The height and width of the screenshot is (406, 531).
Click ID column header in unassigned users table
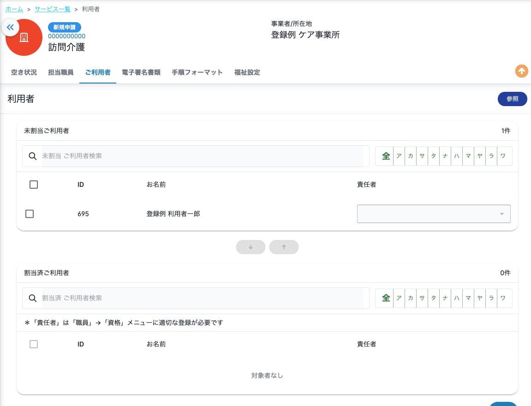coord(81,185)
